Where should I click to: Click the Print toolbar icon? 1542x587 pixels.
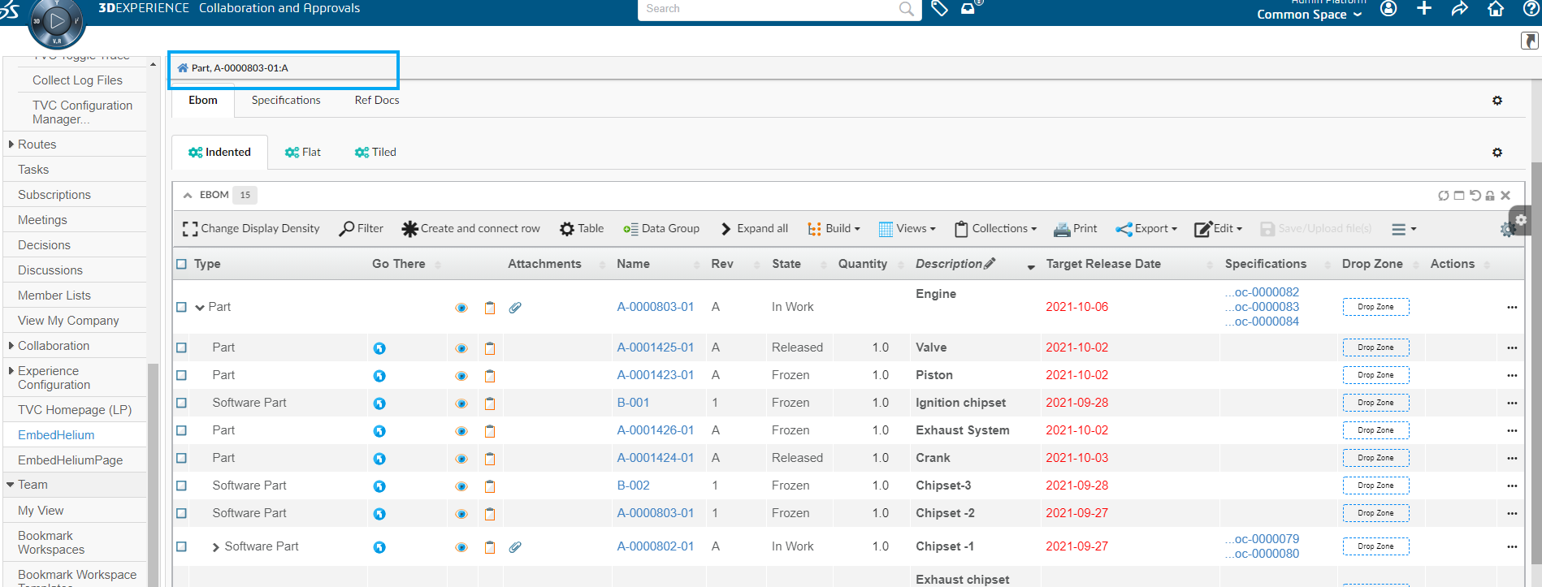click(1075, 229)
